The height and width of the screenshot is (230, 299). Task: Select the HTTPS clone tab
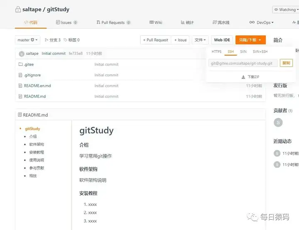(216, 51)
